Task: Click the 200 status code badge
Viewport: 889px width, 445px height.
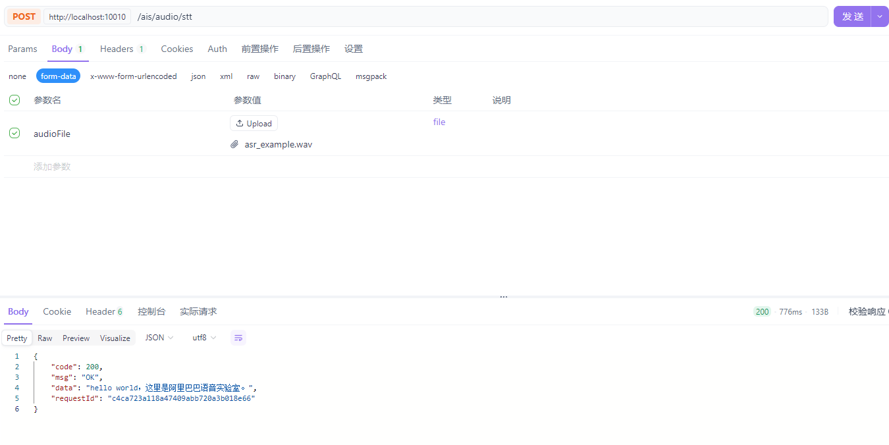Action: point(762,311)
